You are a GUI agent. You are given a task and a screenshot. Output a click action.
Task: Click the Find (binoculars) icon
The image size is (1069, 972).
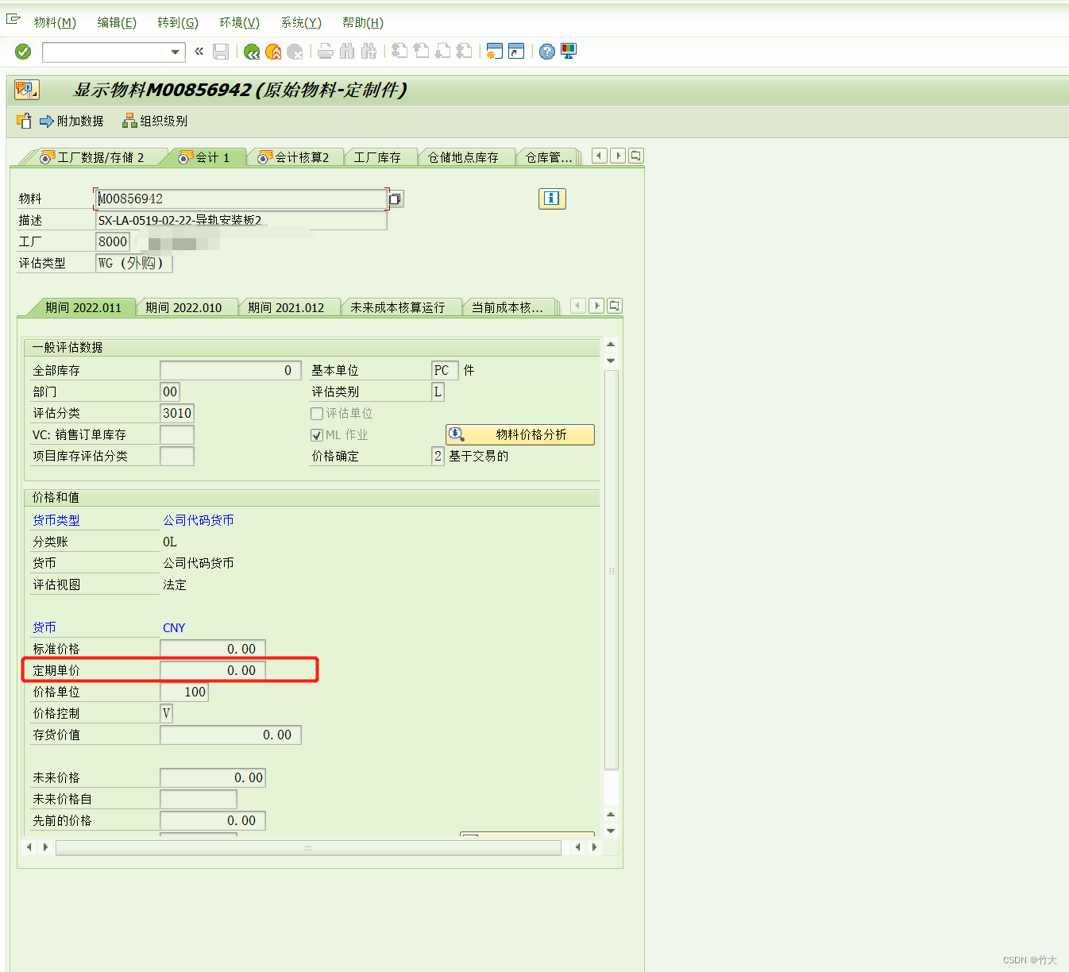click(x=346, y=51)
